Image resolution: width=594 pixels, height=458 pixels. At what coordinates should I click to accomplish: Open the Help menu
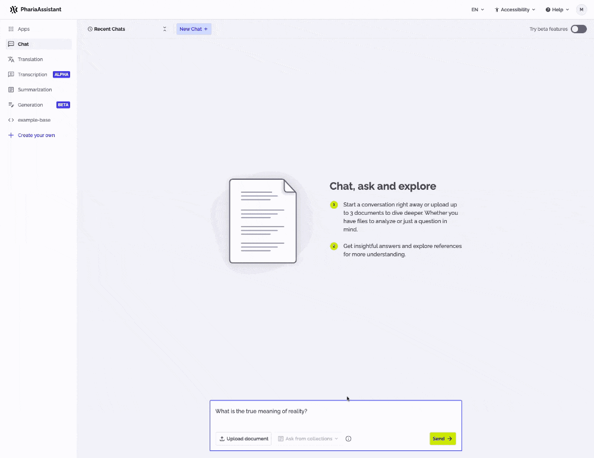click(x=556, y=9)
